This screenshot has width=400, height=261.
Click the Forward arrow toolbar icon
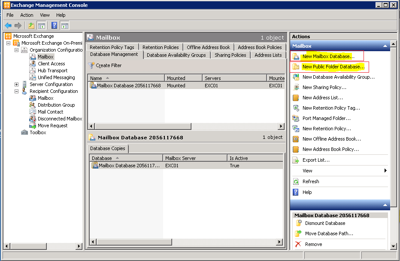pos(18,25)
